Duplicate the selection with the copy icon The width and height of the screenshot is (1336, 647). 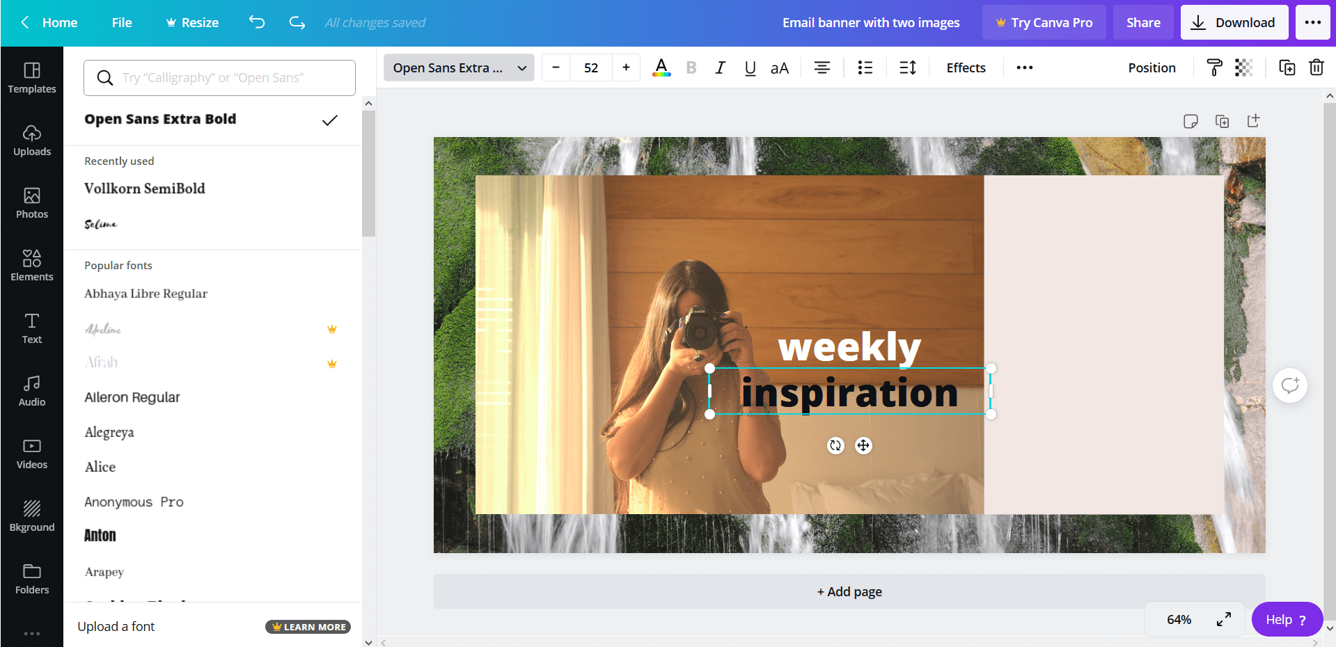click(1287, 67)
